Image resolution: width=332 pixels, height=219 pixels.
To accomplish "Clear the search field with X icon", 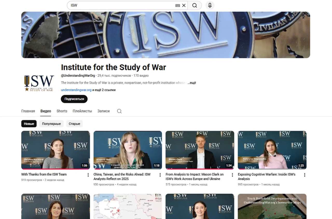I will [x=184, y=5].
